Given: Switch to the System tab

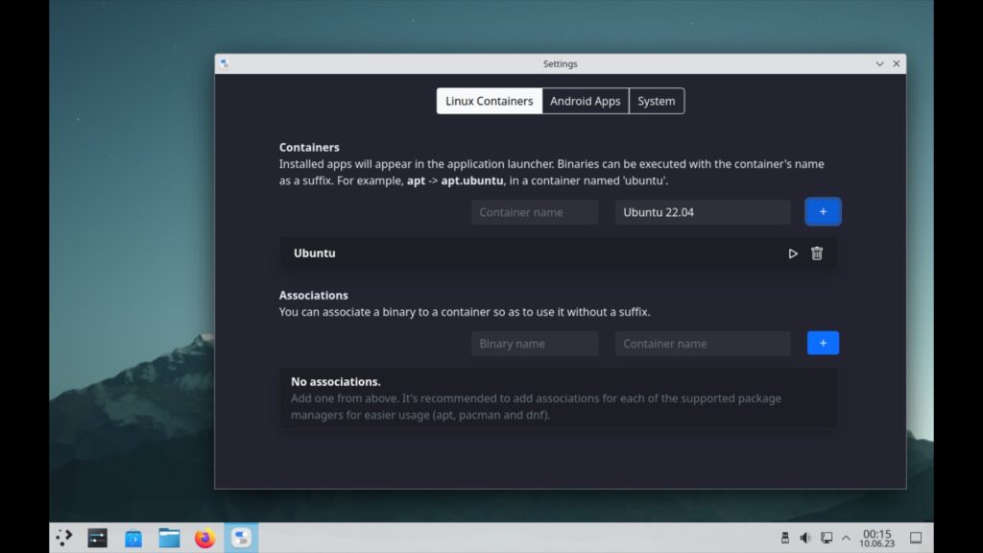Looking at the screenshot, I should tap(657, 101).
